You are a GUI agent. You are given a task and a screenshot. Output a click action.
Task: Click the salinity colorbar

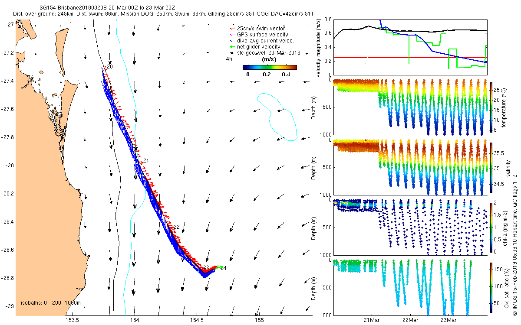tap(491, 167)
